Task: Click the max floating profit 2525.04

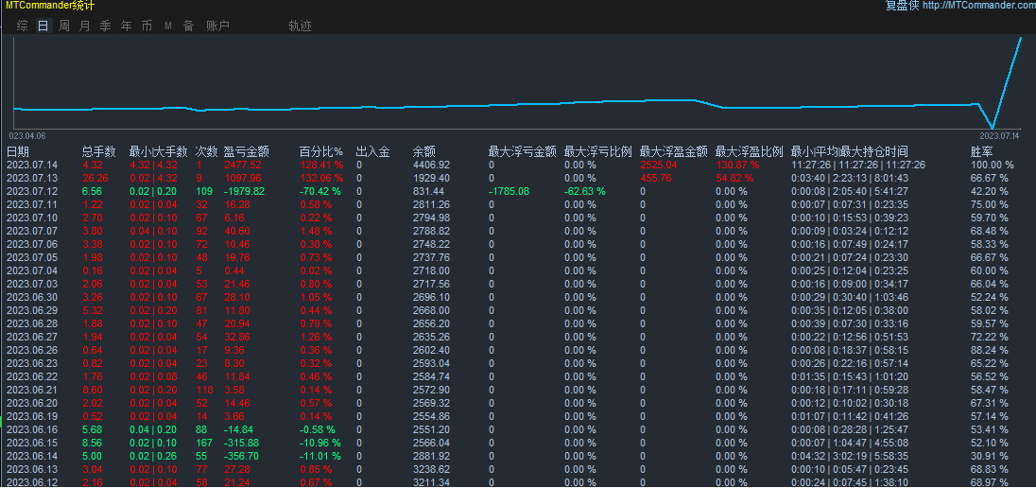Action: coord(659,165)
